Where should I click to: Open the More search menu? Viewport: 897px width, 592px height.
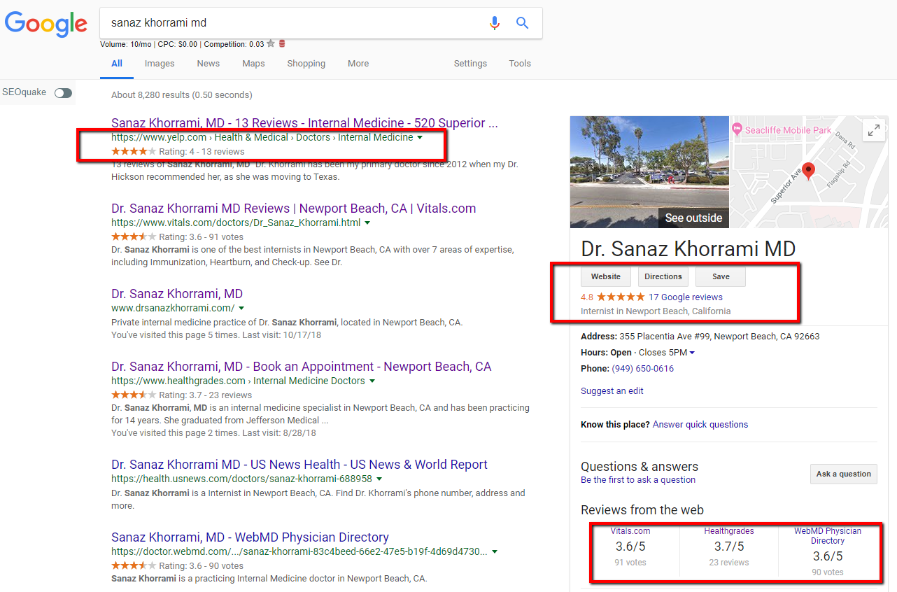358,64
